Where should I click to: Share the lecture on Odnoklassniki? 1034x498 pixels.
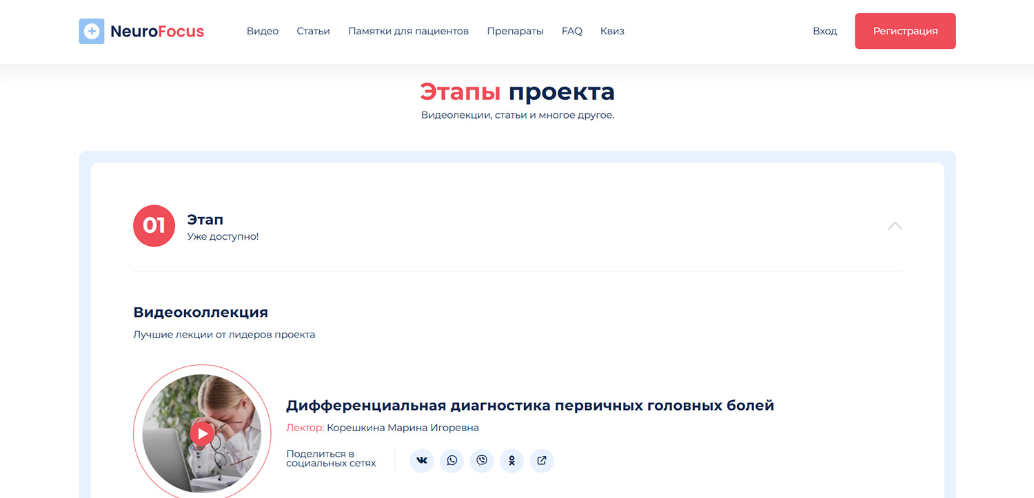511,461
